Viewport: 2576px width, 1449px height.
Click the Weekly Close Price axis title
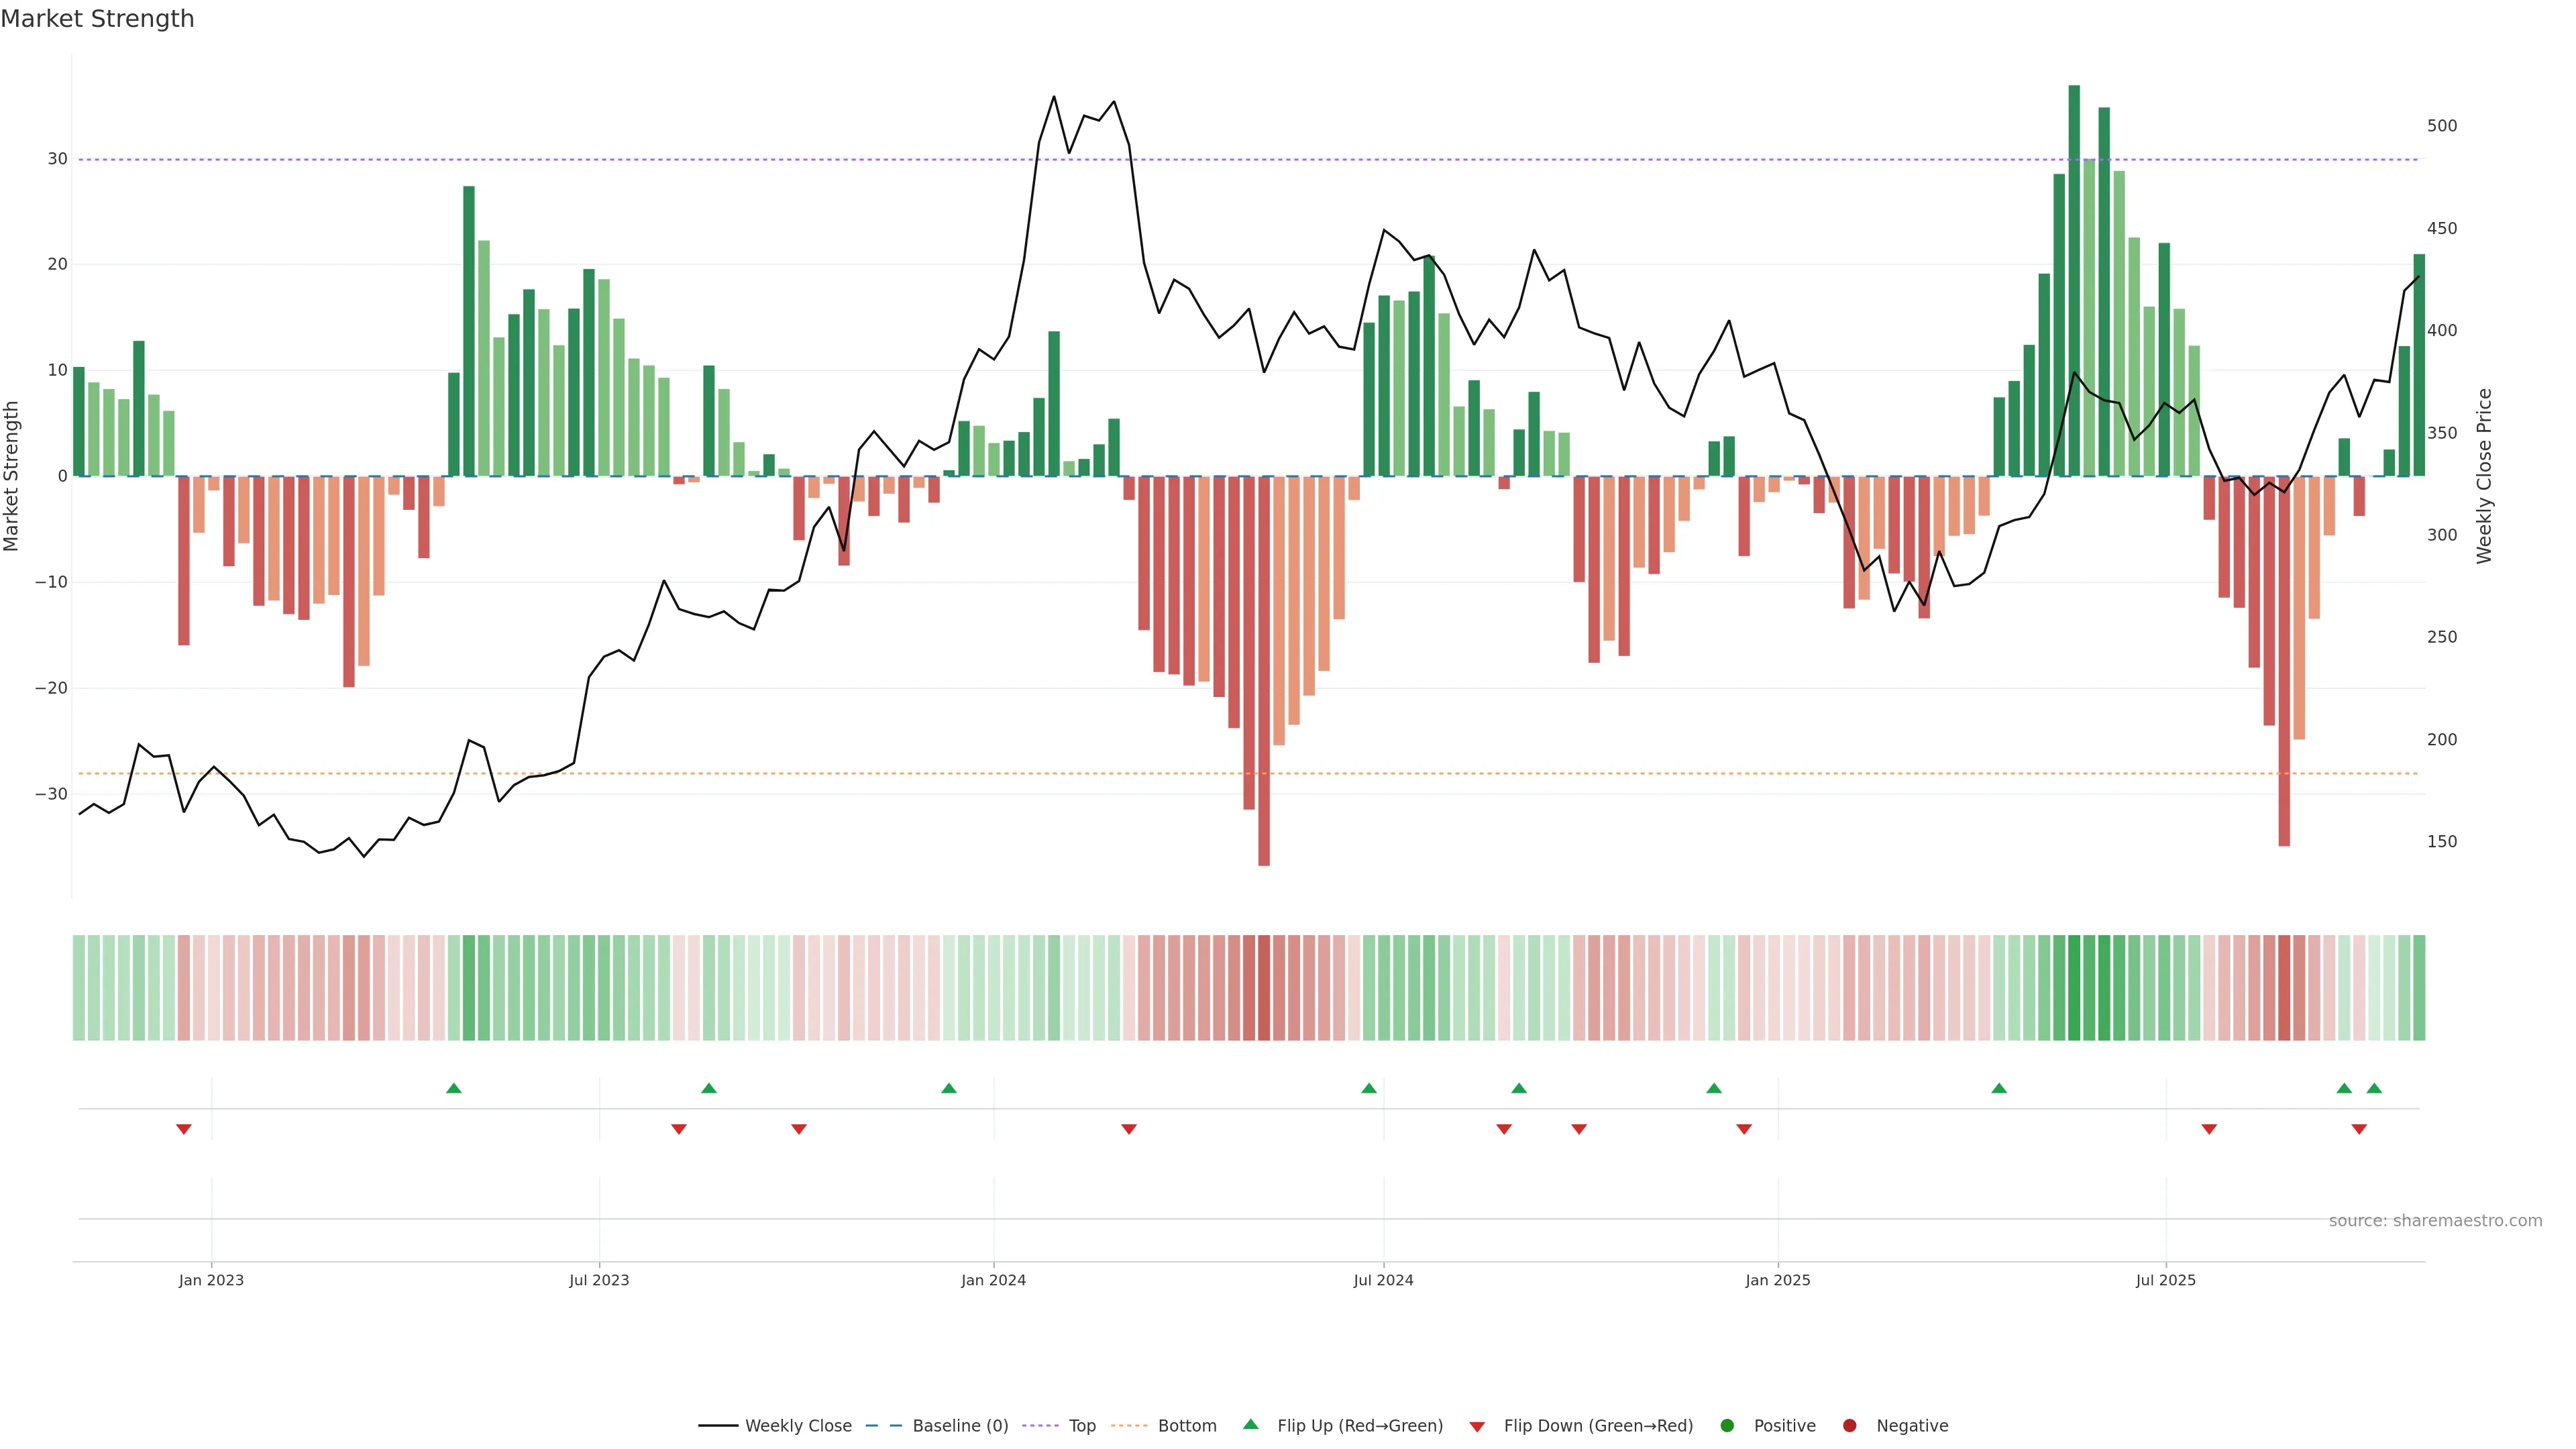(2484, 476)
